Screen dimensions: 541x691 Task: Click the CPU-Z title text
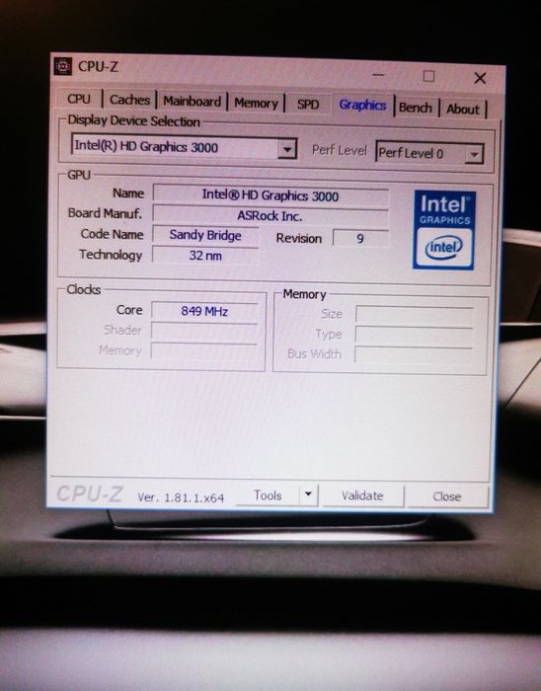click(x=99, y=66)
